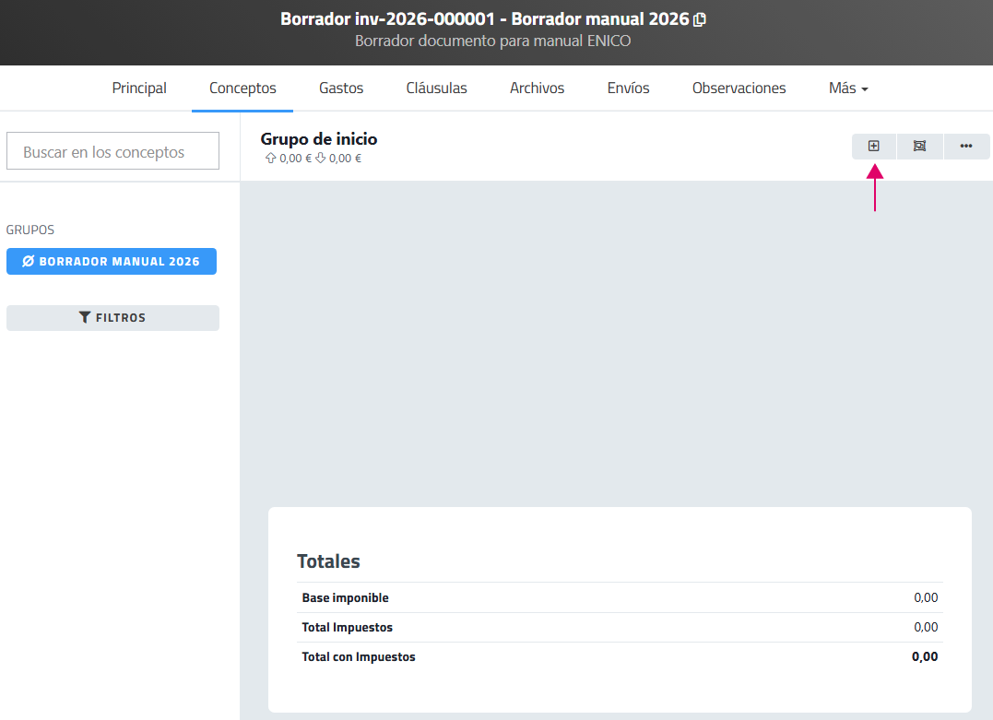The image size is (993, 720).
Task: Expand the Más dropdown tab
Action: click(848, 89)
